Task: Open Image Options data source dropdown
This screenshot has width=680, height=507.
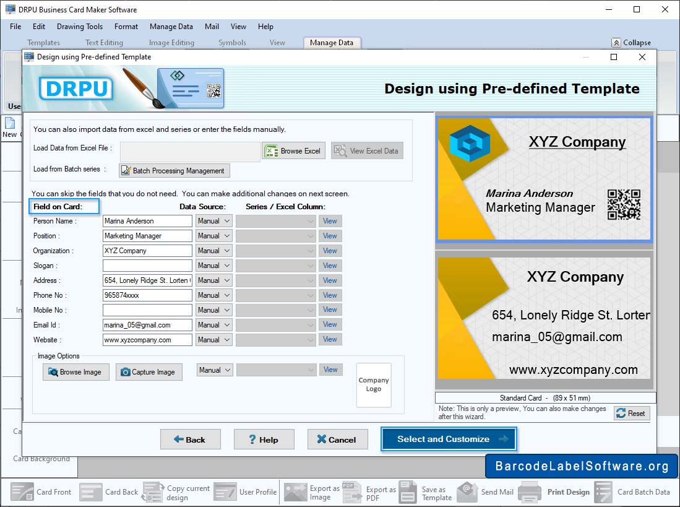Action: tap(215, 370)
